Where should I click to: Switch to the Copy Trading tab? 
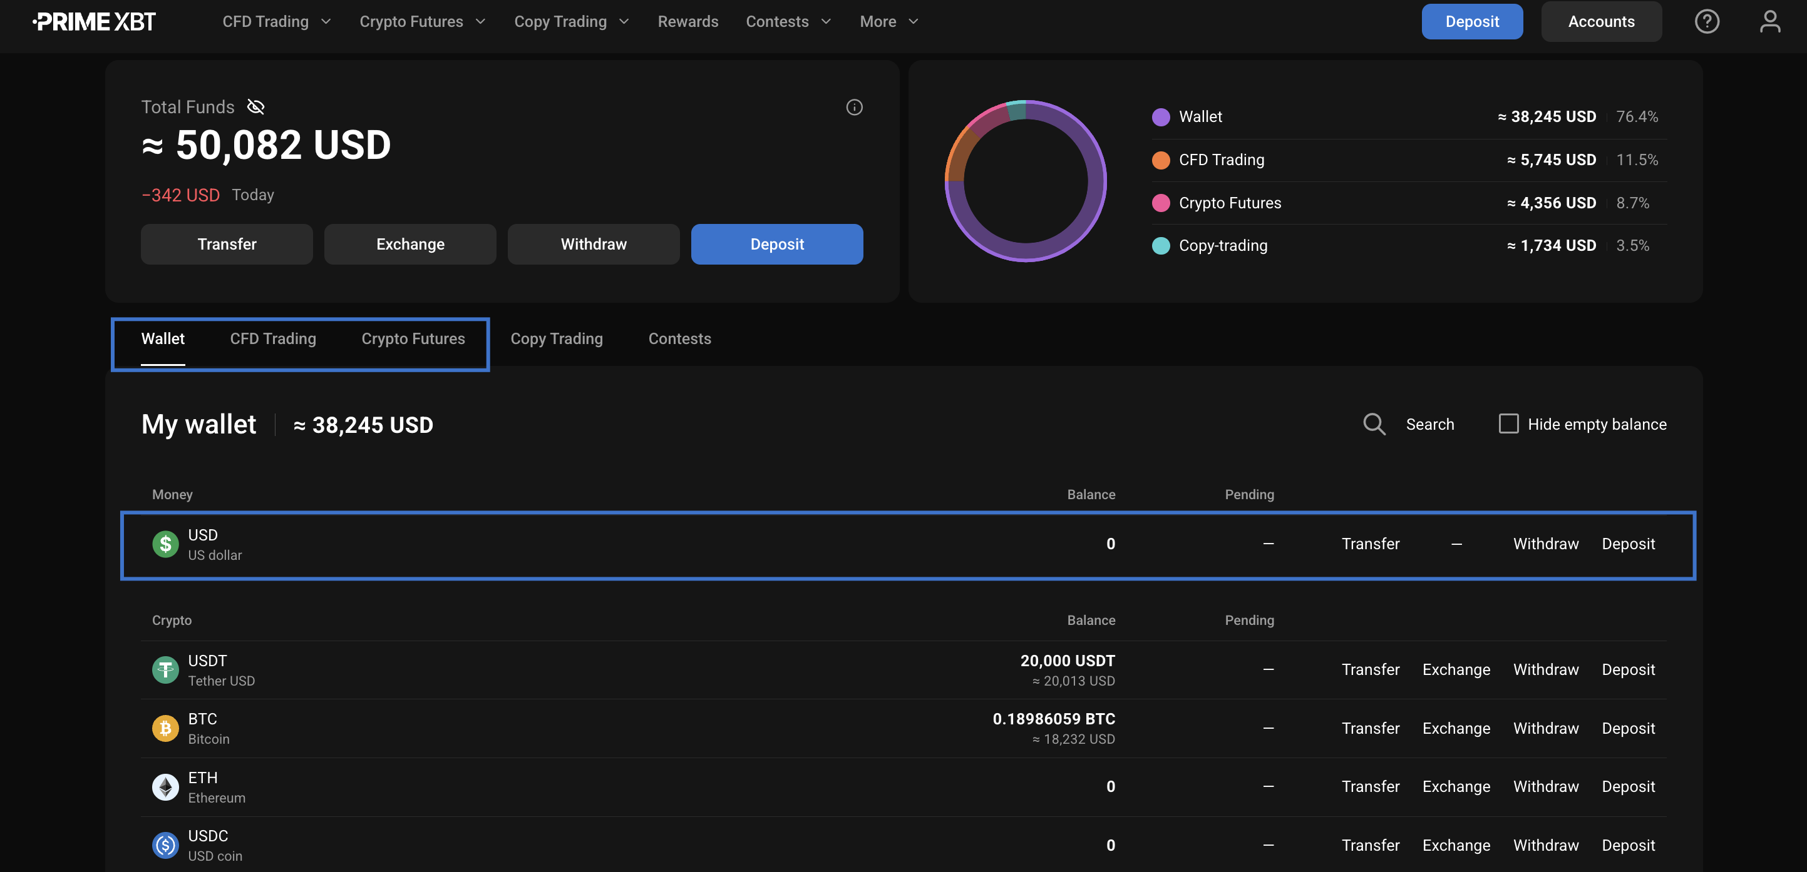(556, 338)
